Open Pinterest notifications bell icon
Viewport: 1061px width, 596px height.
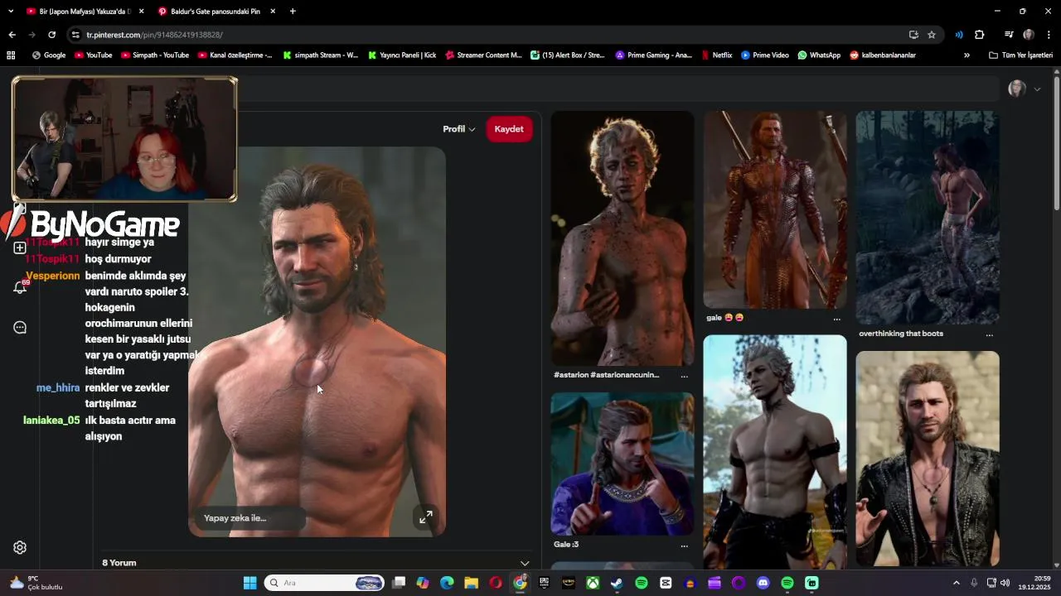click(20, 287)
